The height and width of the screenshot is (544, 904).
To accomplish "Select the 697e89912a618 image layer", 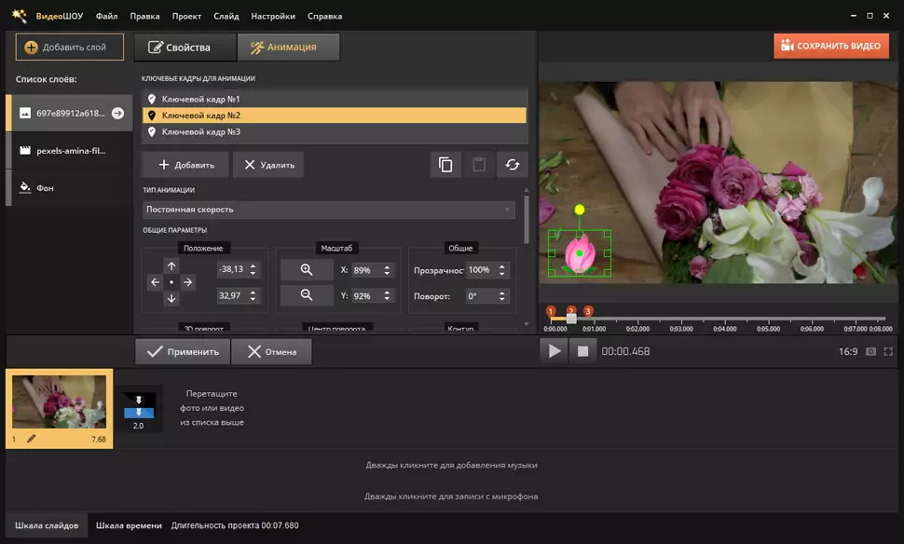I will (x=69, y=113).
